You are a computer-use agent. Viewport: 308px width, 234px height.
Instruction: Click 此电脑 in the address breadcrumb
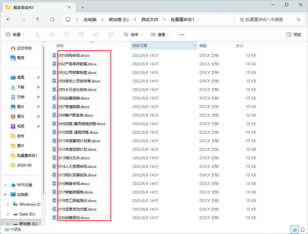(90, 20)
